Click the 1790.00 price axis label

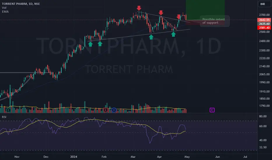(x=264, y=106)
